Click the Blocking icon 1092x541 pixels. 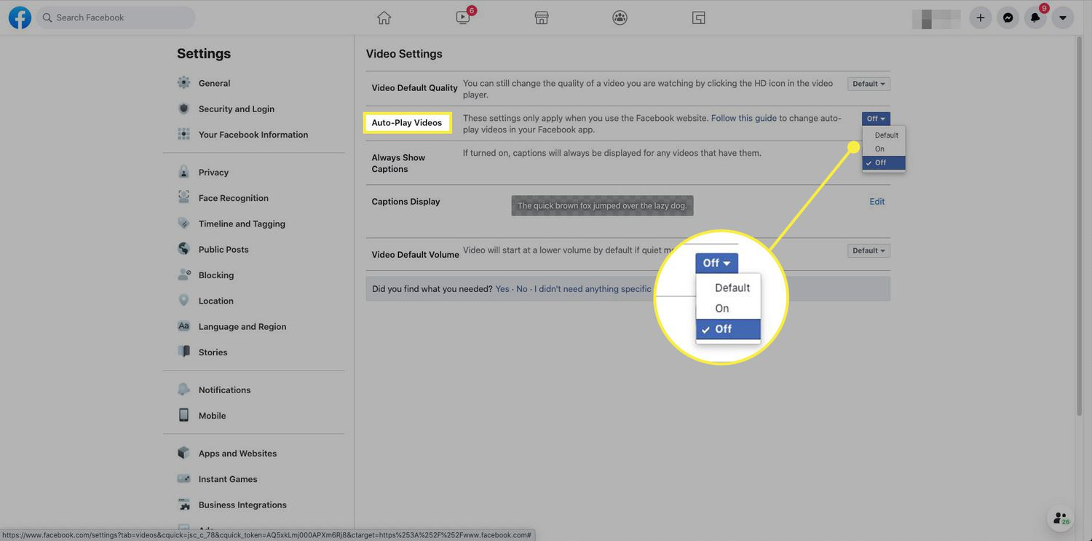pos(184,275)
